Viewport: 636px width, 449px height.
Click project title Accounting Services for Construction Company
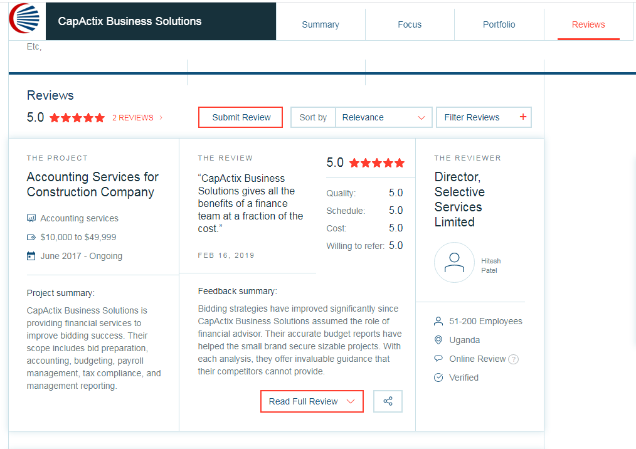92,184
